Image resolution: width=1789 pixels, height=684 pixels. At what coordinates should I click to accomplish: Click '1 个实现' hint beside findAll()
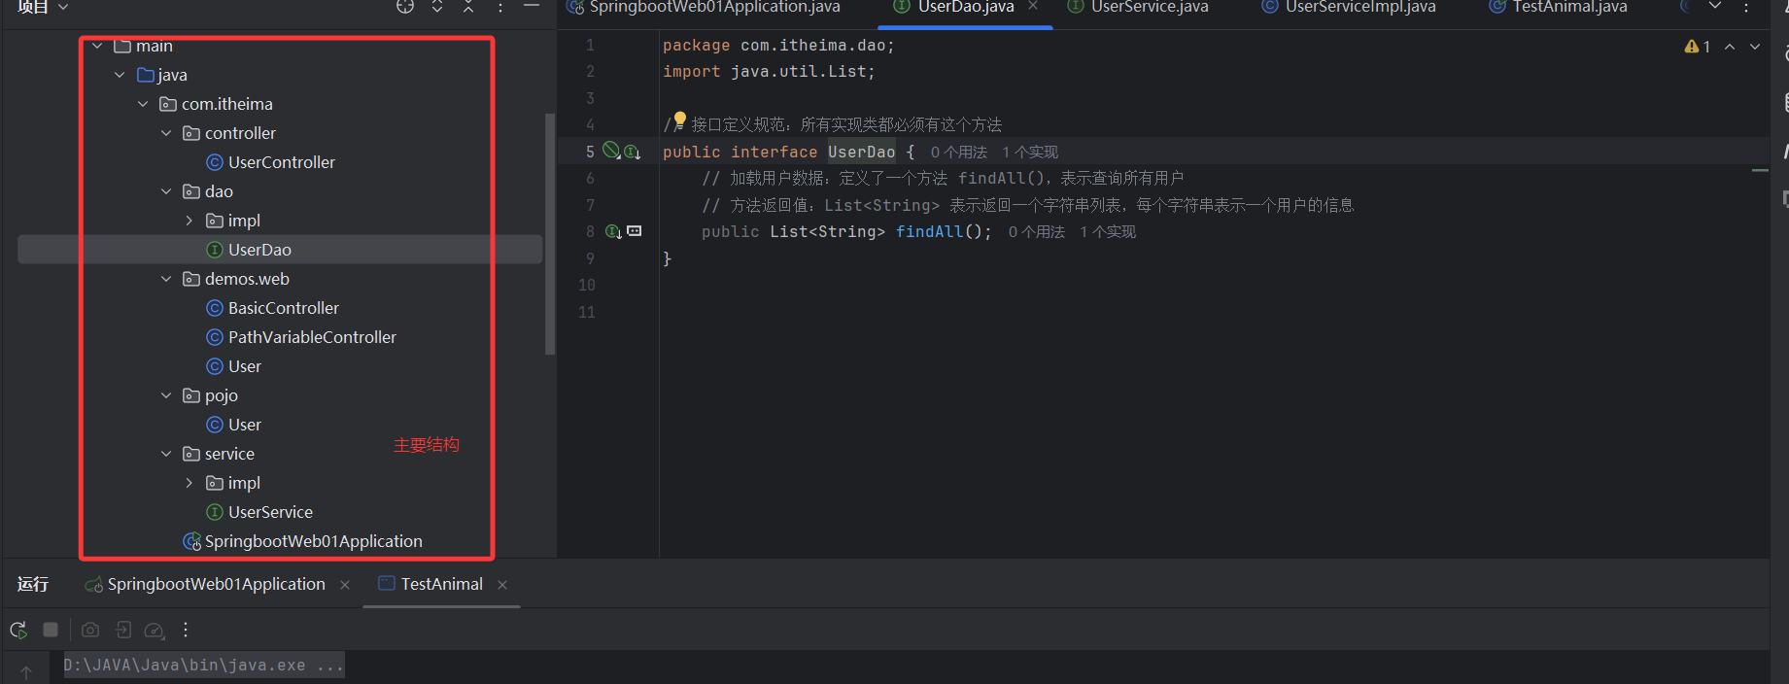pyautogui.click(x=1108, y=232)
